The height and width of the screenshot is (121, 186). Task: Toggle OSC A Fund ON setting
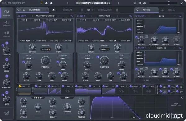click(67, 41)
